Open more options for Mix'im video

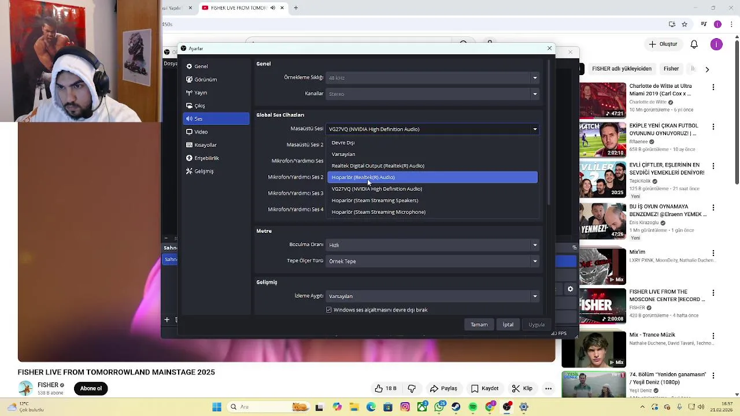pos(713,253)
